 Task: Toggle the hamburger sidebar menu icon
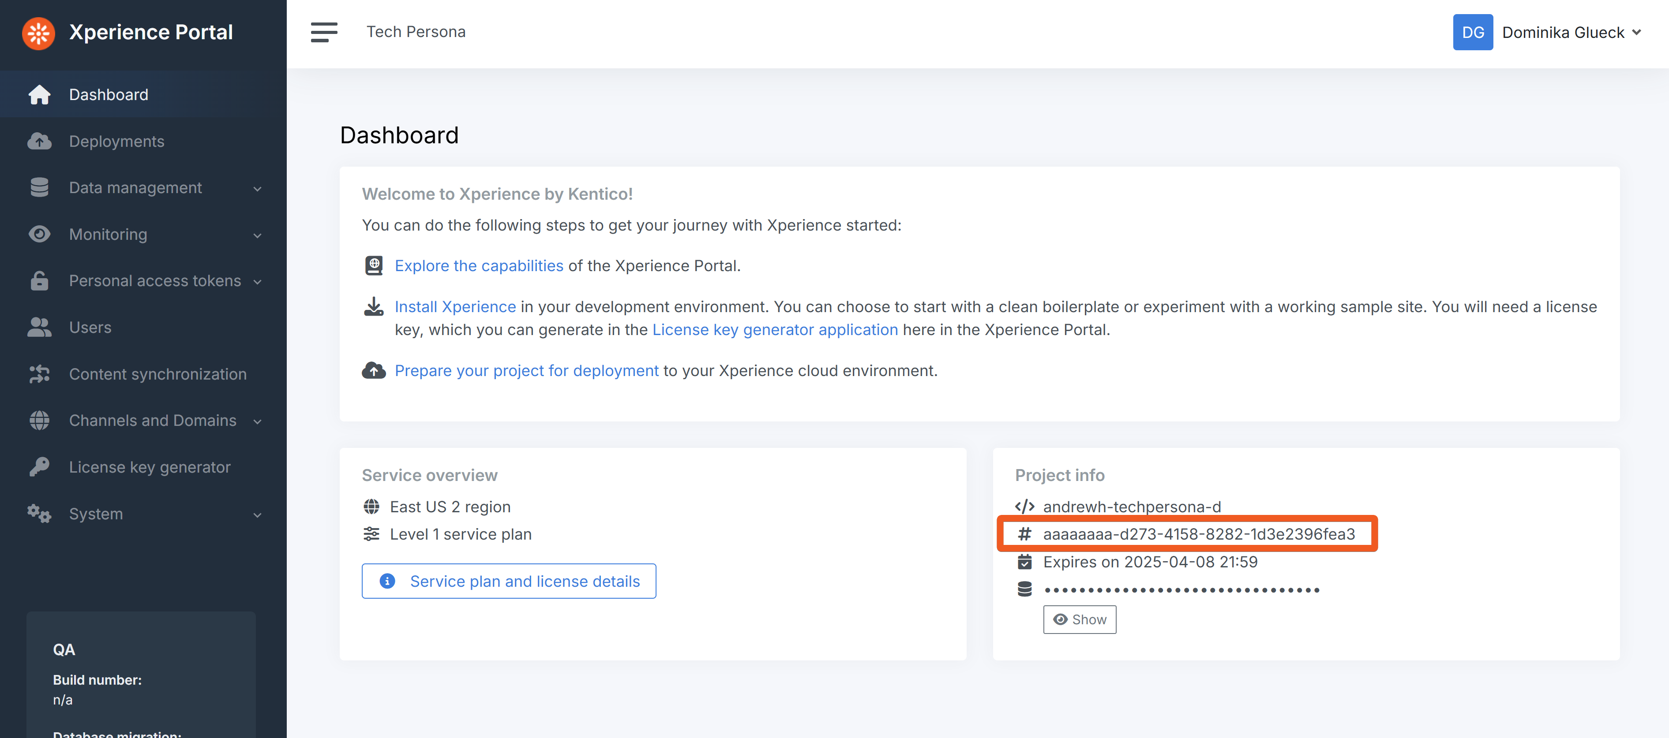323,32
